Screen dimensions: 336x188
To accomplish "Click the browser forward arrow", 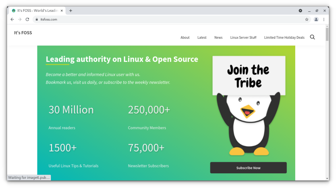I will pos(20,19).
